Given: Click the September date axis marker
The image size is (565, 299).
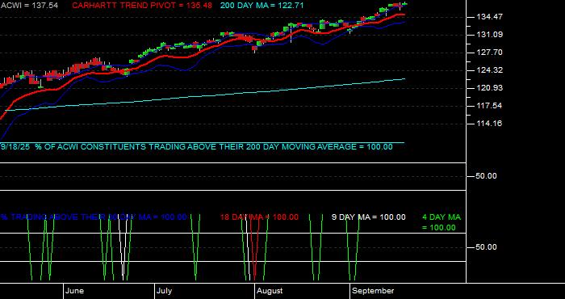Looking at the screenshot, I should (x=373, y=291).
